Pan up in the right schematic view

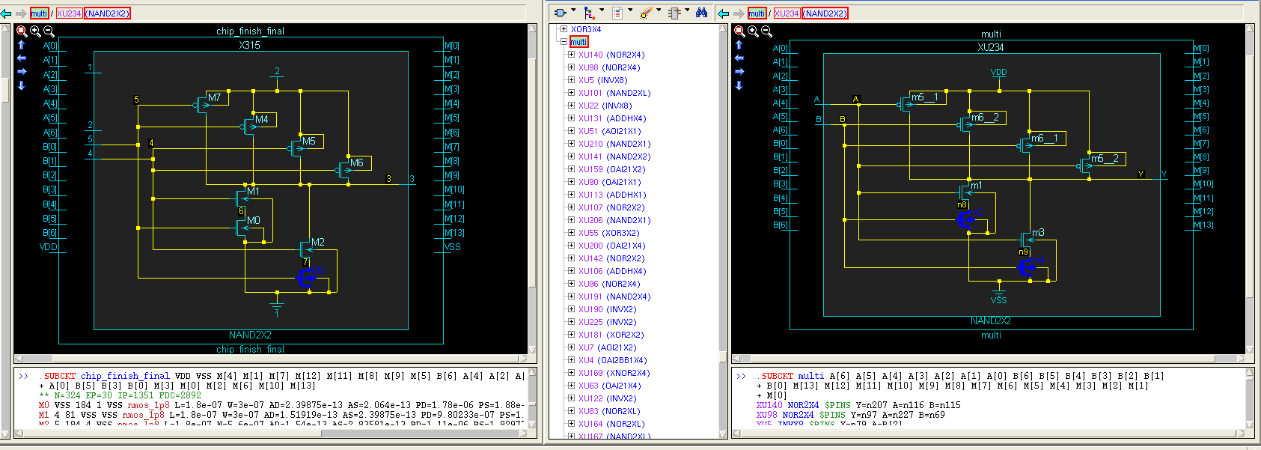click(739, 45)
